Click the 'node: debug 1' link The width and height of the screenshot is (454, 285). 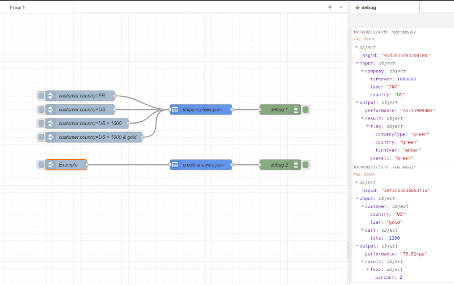(x=403, y=167)
